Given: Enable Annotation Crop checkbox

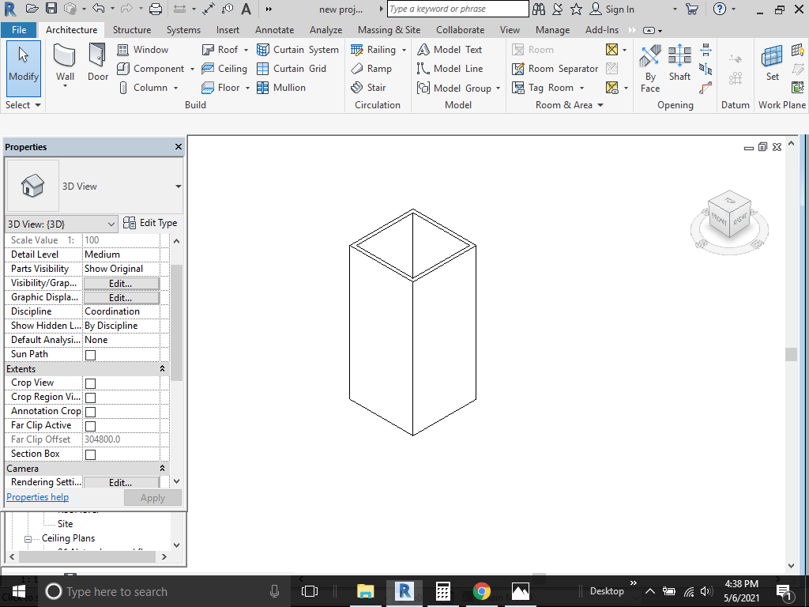Looking at the screenshot, I should 90,412.
